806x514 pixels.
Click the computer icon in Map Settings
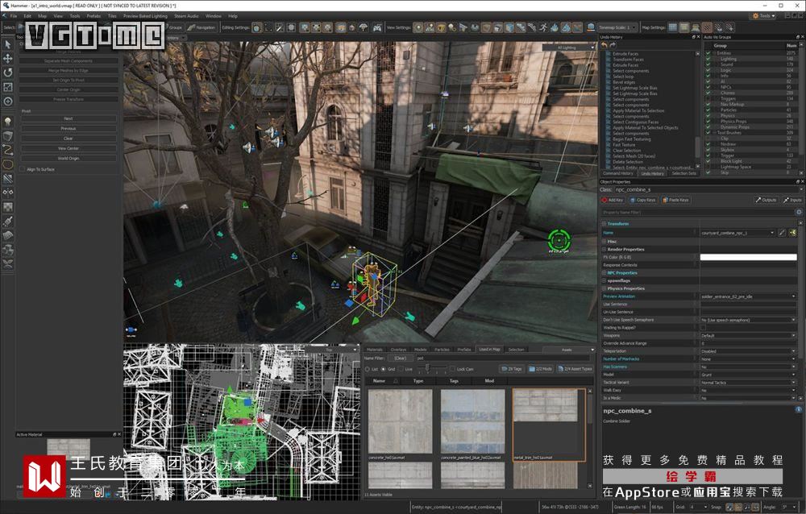[696, 27]
